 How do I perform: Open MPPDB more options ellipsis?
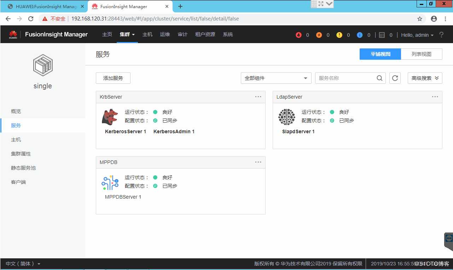[x=258, y=162]
